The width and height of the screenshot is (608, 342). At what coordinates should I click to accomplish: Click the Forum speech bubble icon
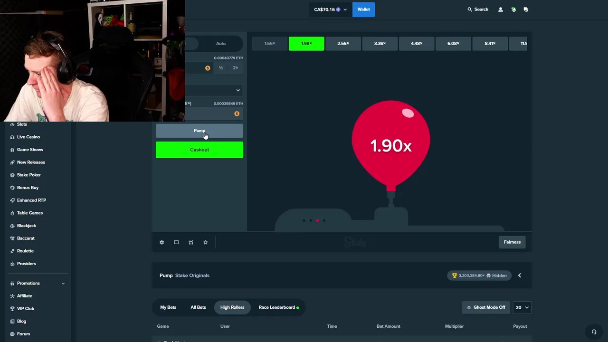point(12,334)
